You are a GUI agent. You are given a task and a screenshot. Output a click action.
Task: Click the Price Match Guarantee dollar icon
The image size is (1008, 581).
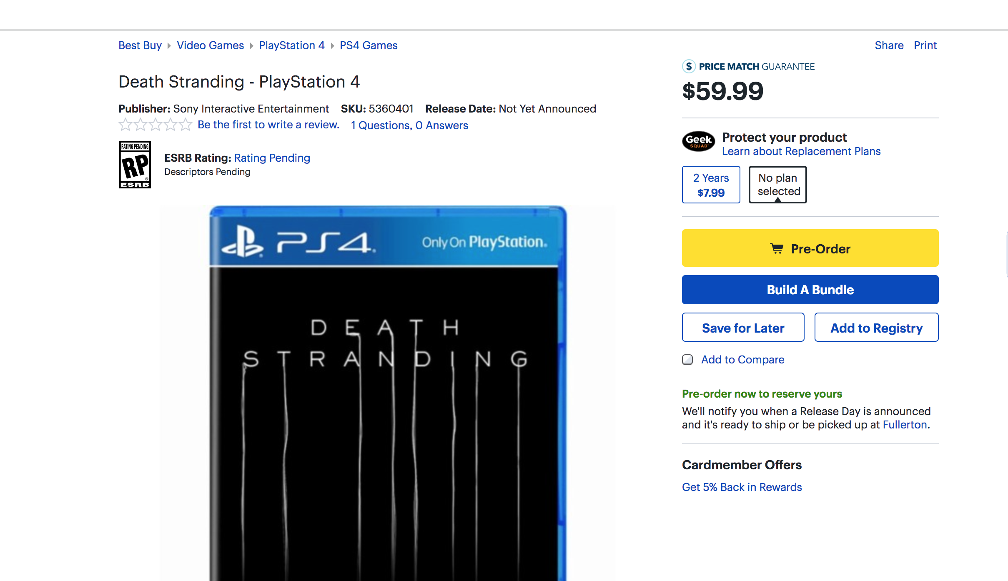689,66
